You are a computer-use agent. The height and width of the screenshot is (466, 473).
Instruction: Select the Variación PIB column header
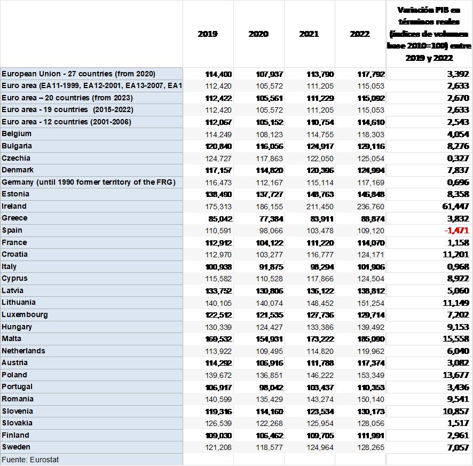point(429,34)
